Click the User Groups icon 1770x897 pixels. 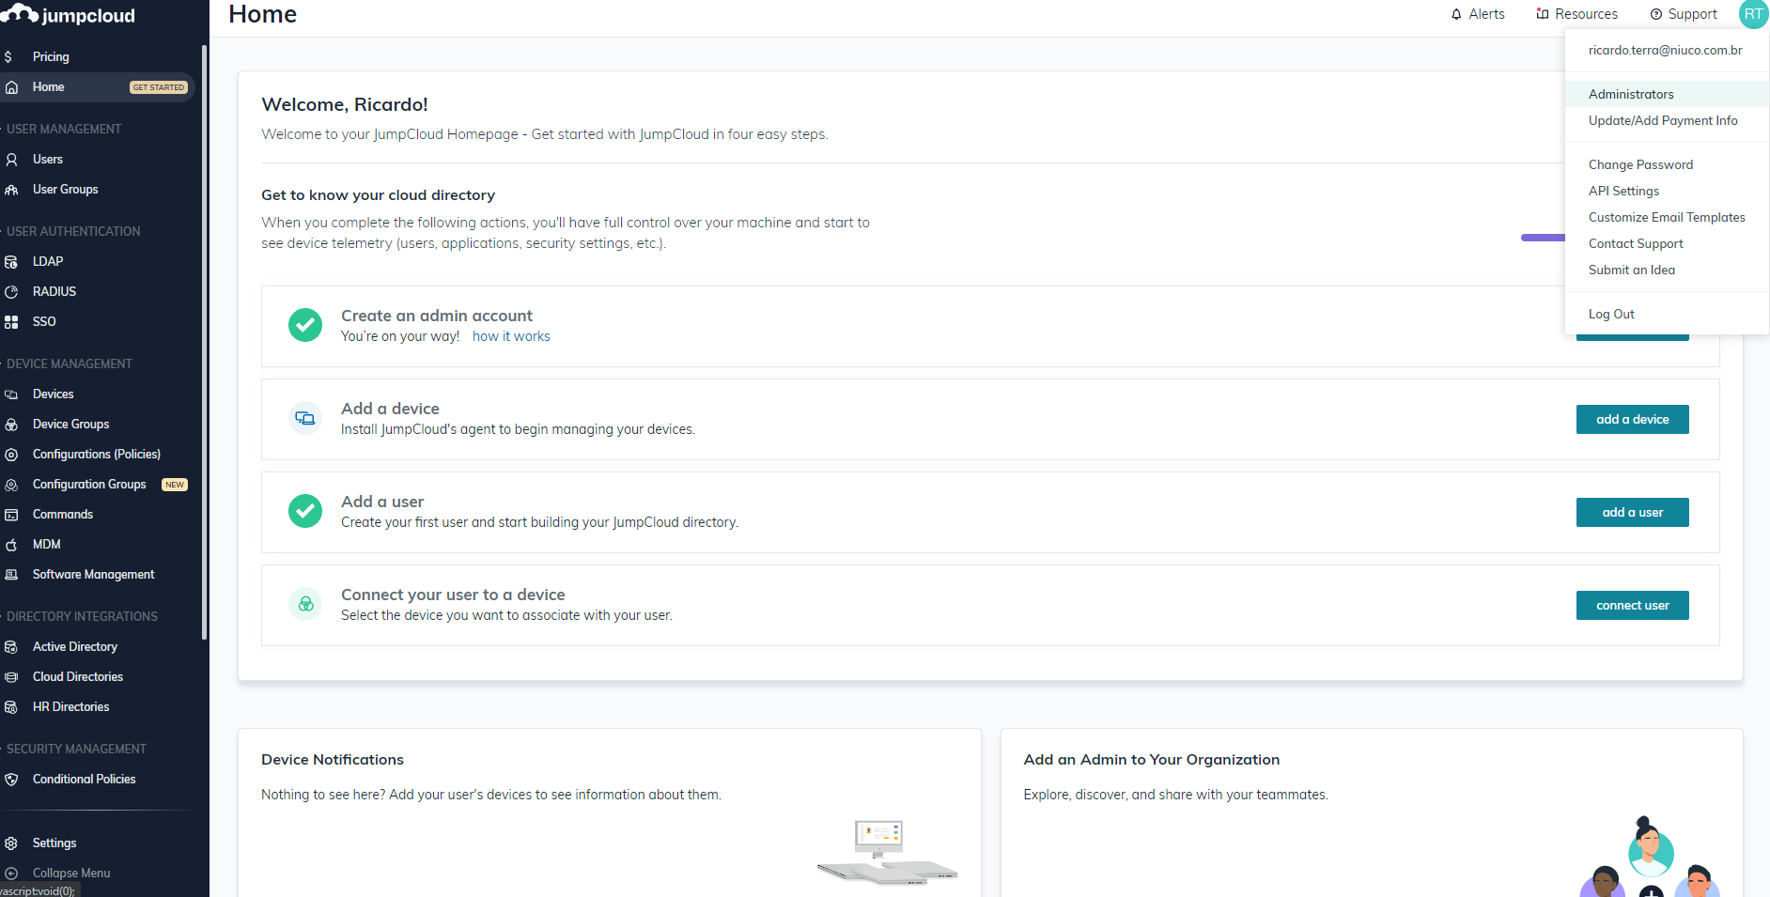pyautogui.click(x=11, y=190)
